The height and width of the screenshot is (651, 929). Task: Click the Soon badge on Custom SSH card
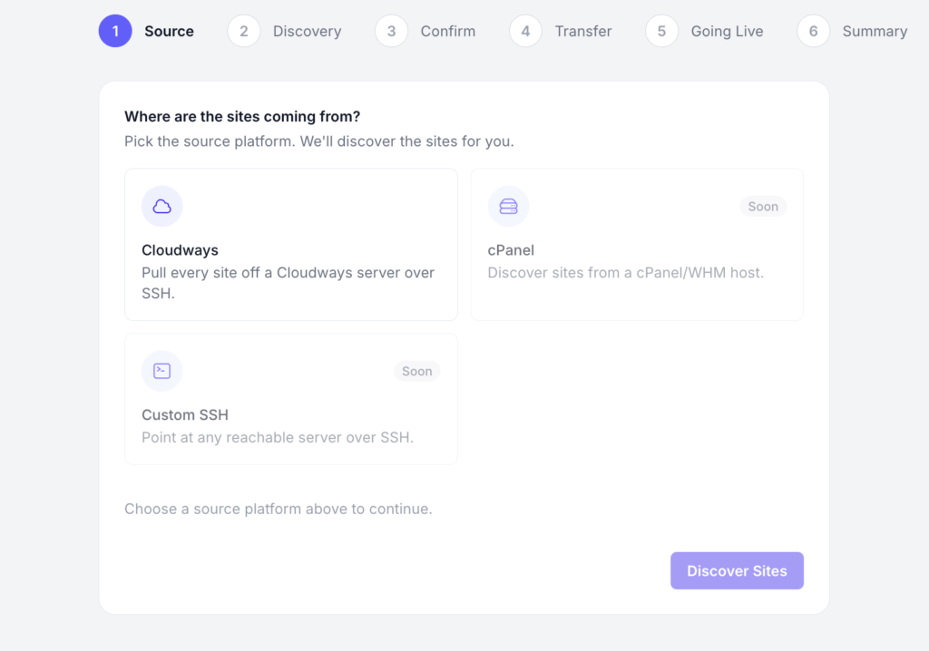tap(417, 371)
